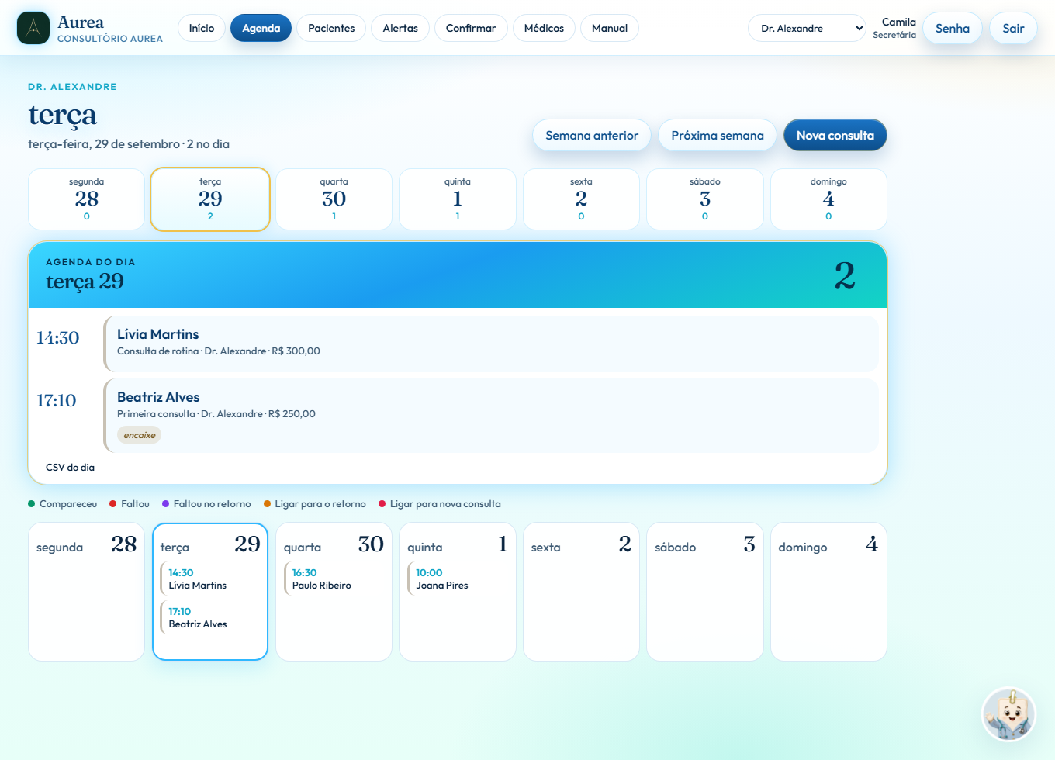Image resolution: width=1055 pixels, height=760 pixels.
Task: Go to the Médicos tab
Action: click(x=545, y=28)
